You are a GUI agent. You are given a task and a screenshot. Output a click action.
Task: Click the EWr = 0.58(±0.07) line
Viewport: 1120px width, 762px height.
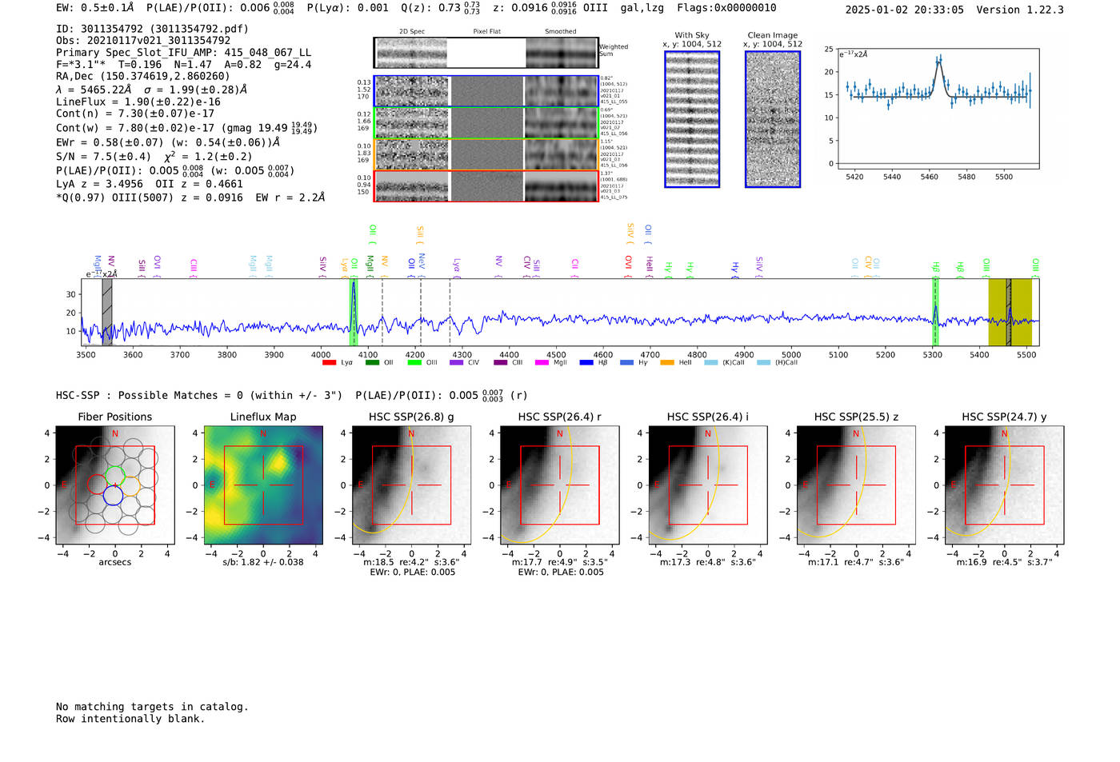point(168,142)
